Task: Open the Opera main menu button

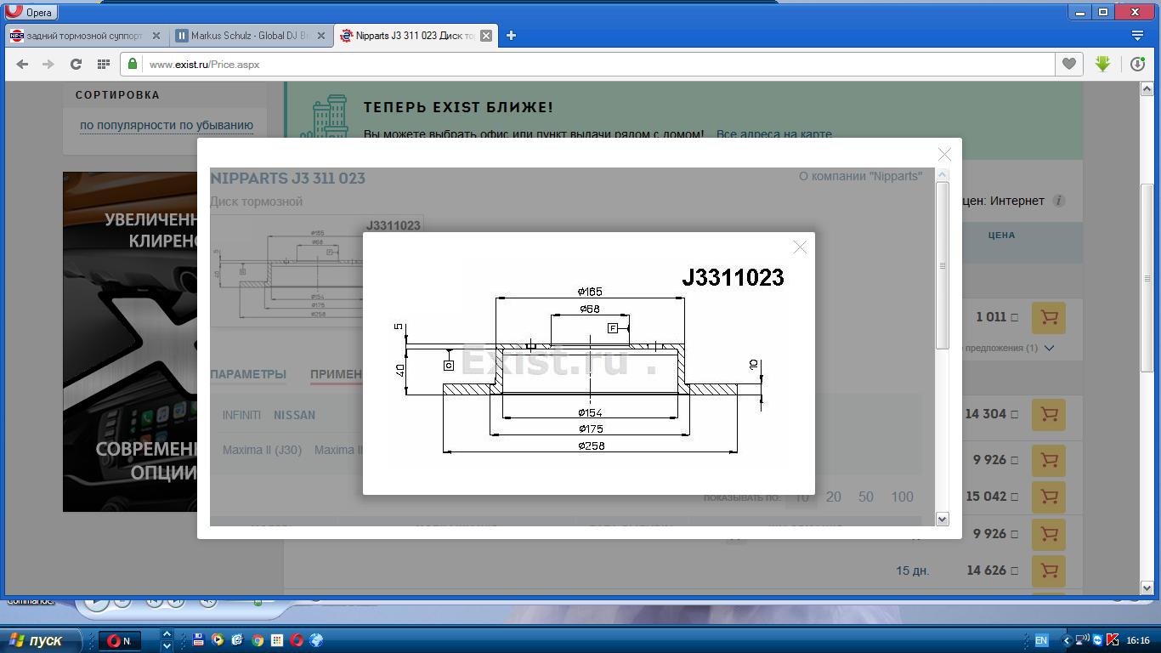Action: [x=30, y=12]
